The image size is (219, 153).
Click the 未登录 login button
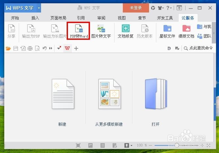pos(136,8)
